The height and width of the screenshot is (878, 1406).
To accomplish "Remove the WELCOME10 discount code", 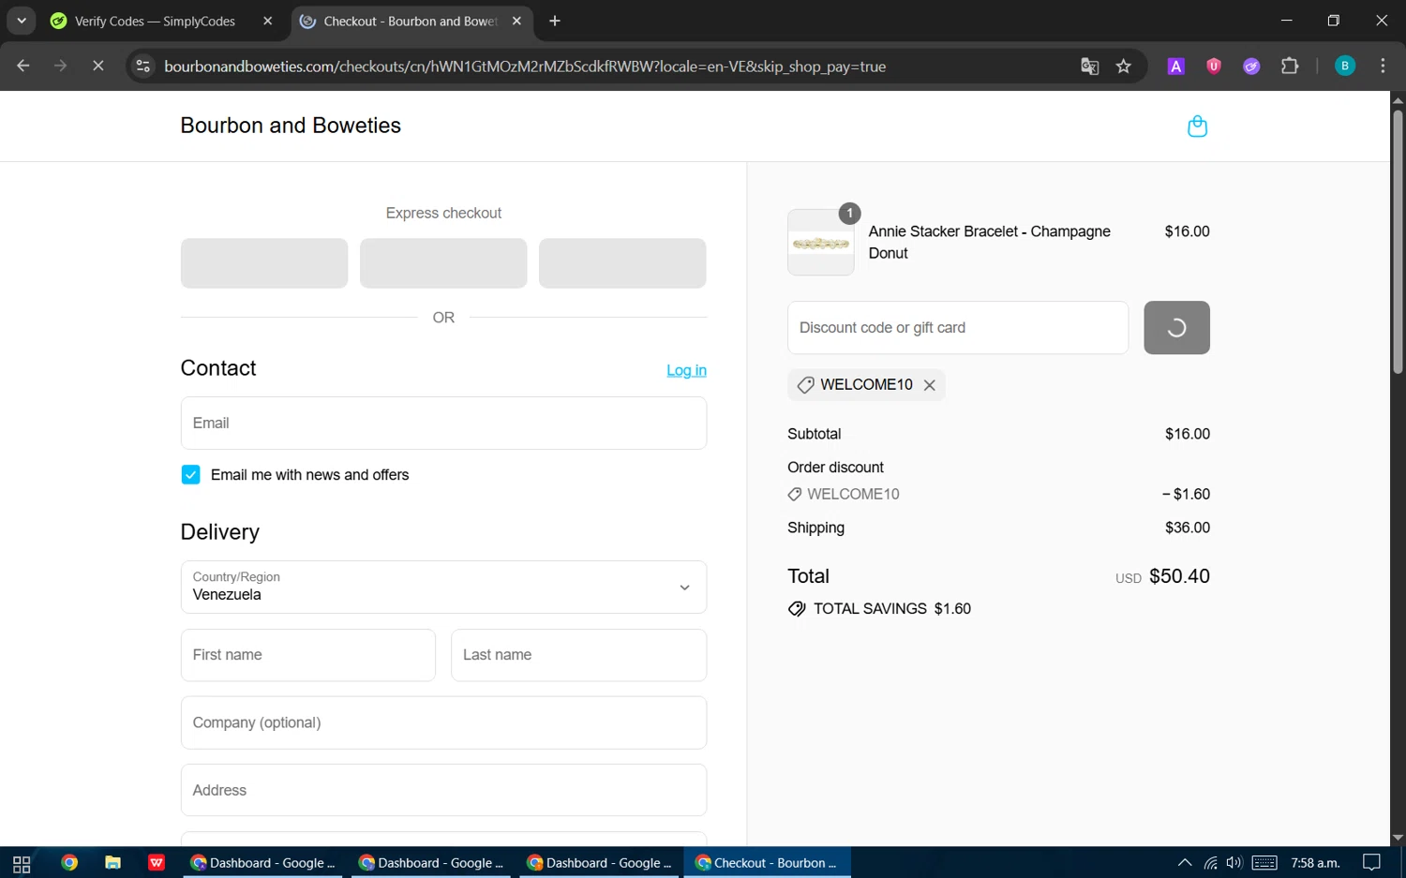I will click(929, 385).
